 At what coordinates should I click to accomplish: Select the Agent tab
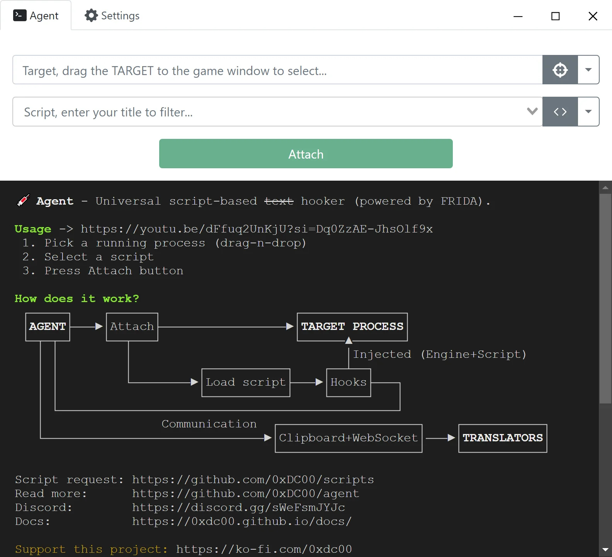coord(36,15)
